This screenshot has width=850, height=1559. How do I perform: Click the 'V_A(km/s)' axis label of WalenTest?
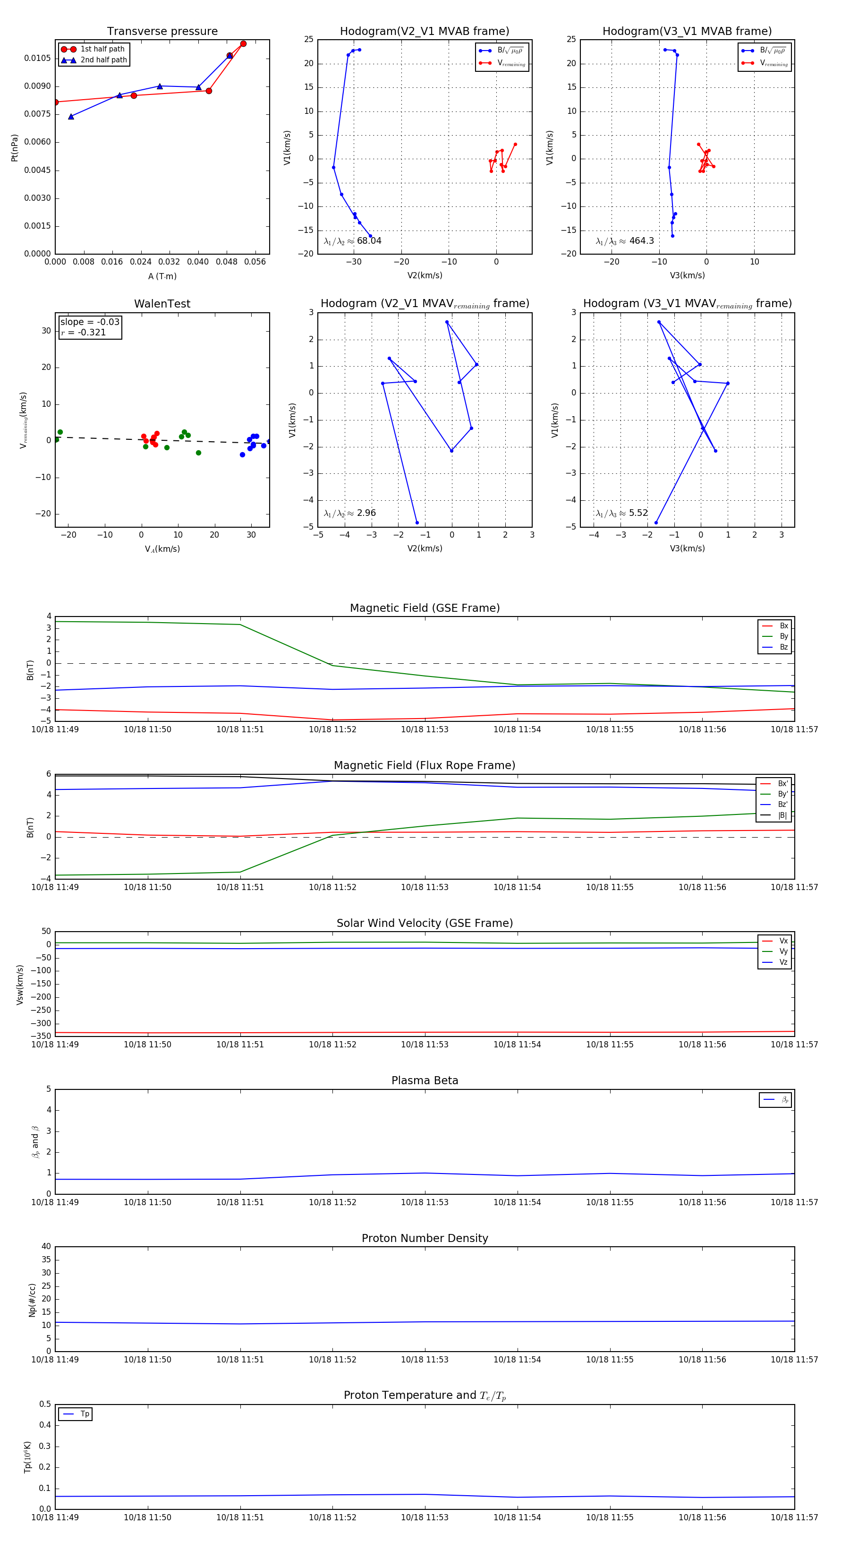pyautogui.click(x=162, y=549)
